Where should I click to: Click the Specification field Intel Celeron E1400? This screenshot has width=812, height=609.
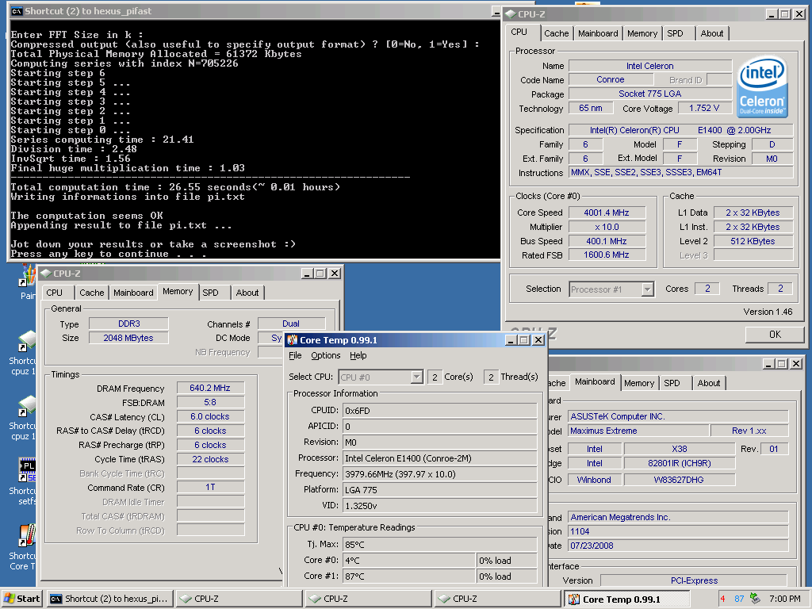pyautogui.click(x=680, y=131)
